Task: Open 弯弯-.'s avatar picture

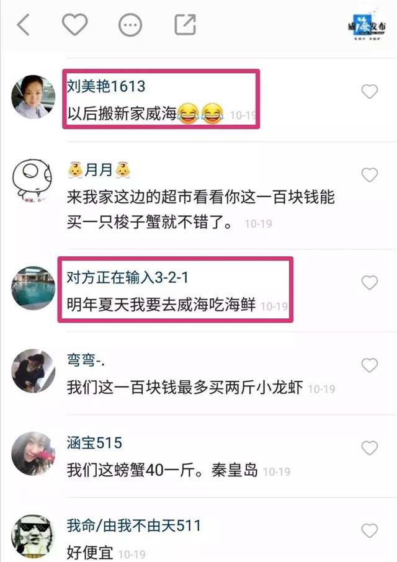Action: tap(33, 370)
